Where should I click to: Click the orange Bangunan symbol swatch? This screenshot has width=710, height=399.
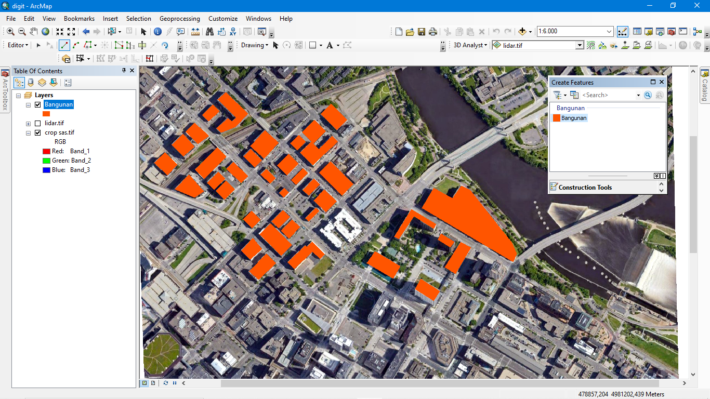pyautogui.click(x=46, y=114)
